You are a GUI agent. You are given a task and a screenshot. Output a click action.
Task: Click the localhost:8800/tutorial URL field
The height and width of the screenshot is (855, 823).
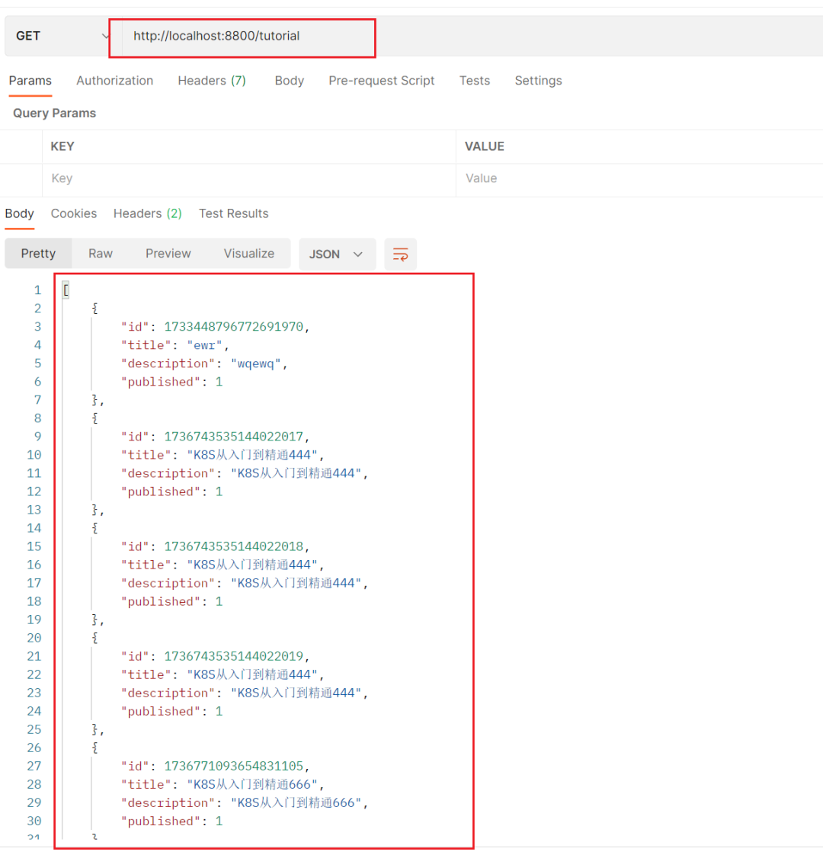[242, 37]
